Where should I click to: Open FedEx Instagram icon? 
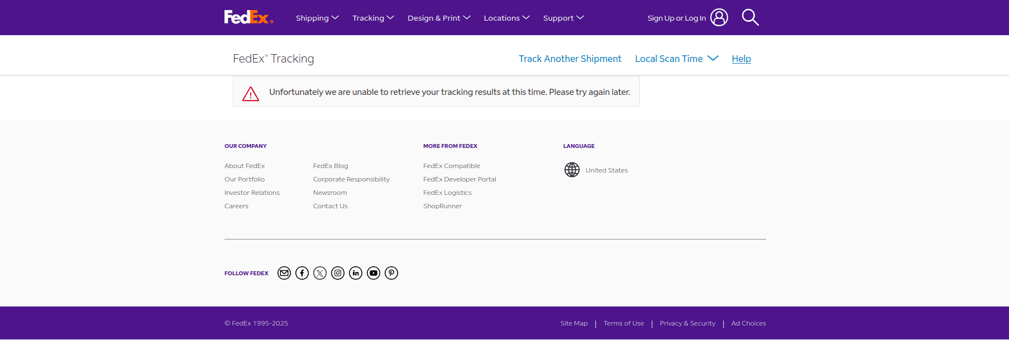point(338,273)
